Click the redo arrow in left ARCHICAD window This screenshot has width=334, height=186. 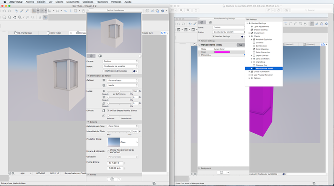[10, 11]
